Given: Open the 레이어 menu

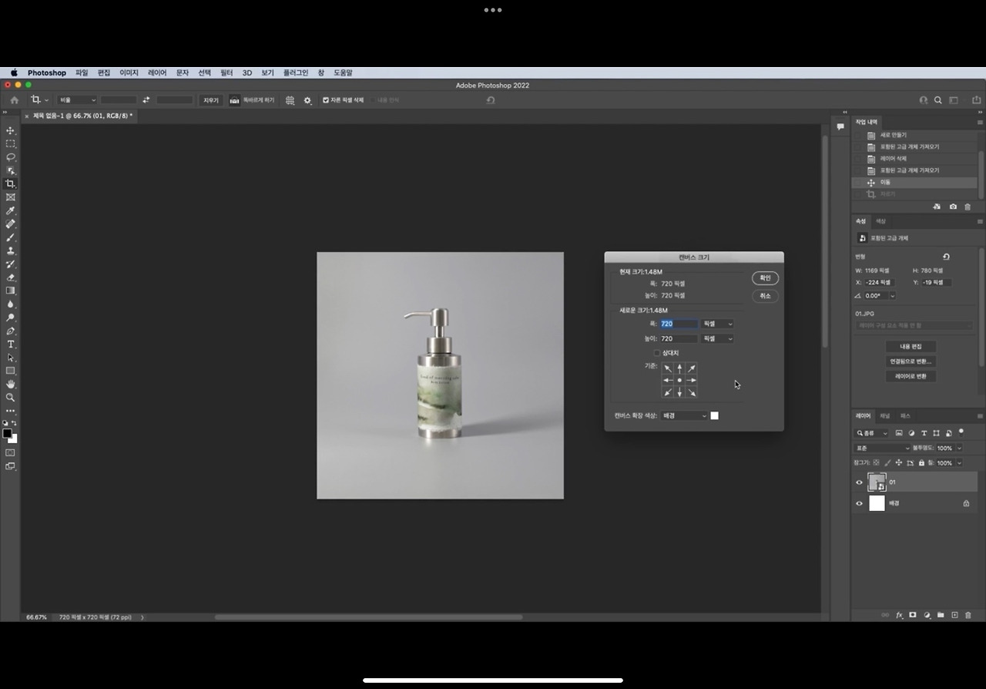Looking at the screenshot, I should (157, 72).
